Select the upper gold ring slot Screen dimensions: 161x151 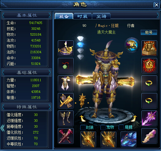click(149, 83)
